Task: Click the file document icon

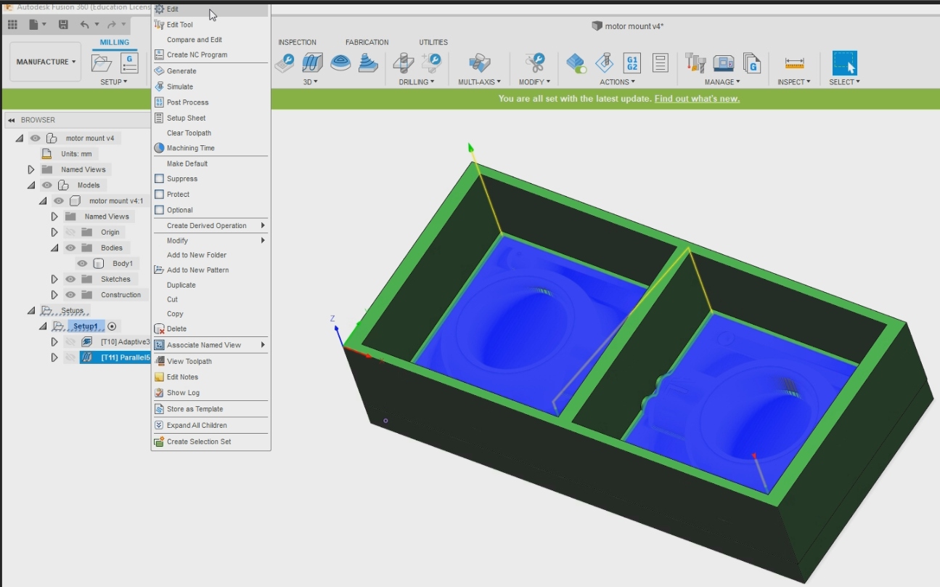Action: (x=33, y=25)
